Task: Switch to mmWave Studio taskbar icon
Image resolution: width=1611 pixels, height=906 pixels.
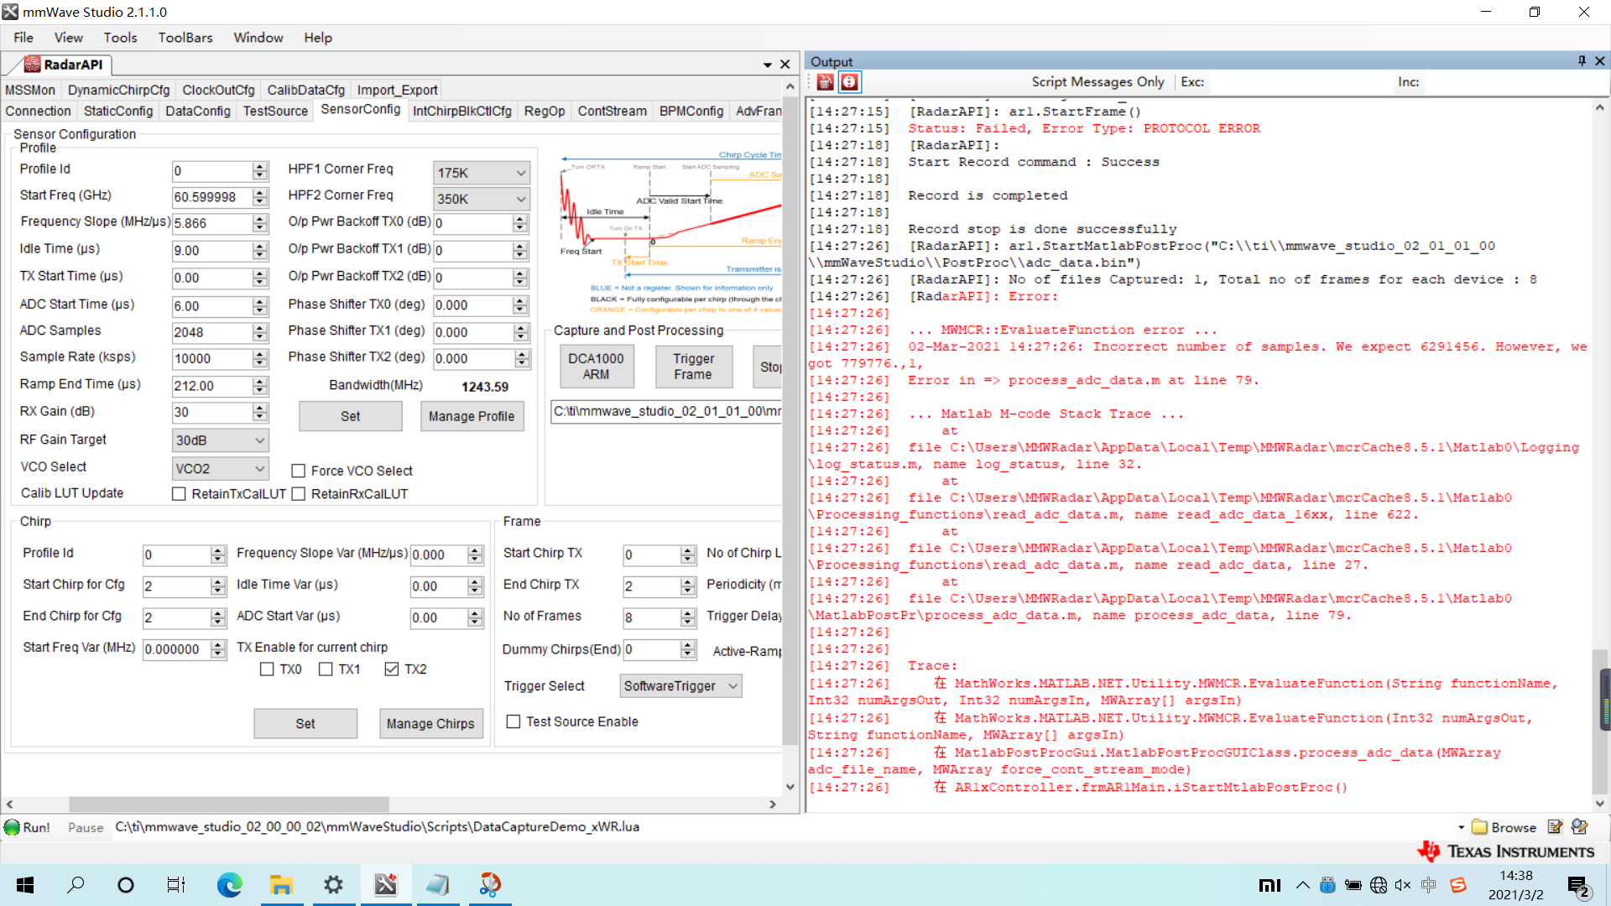Action: (x=386, y=885)
